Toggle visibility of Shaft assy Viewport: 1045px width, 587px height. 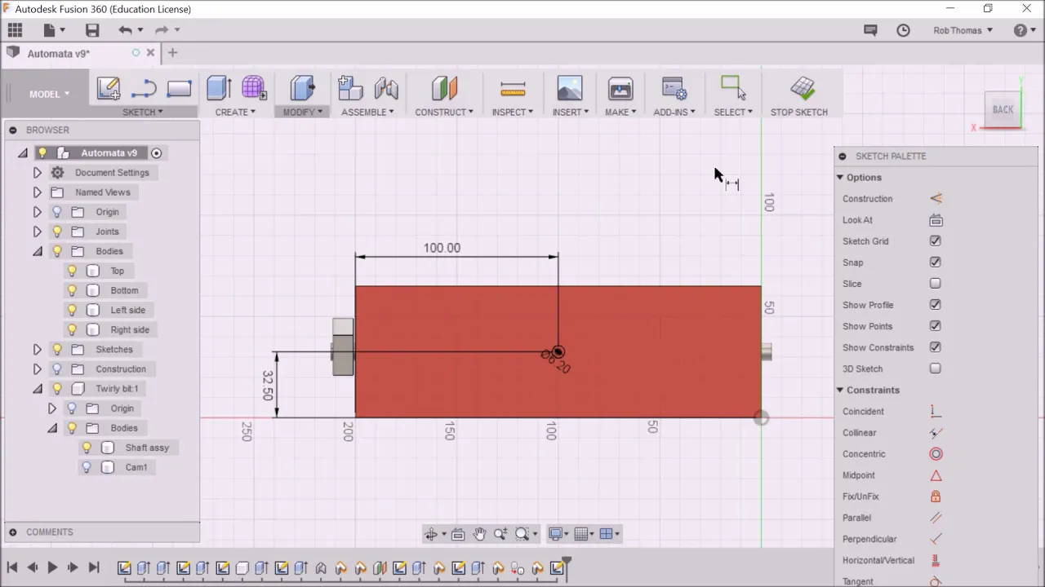coord(87,448)
